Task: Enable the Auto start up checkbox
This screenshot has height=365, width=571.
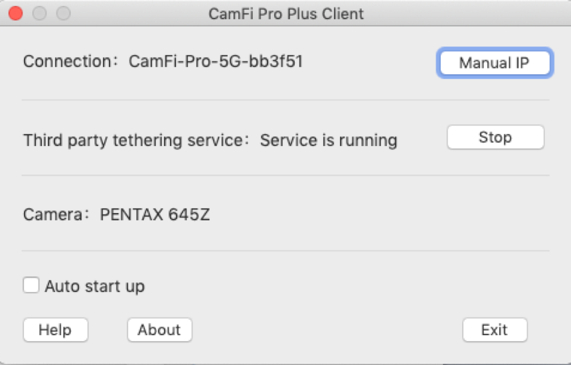Action: (31, 285)
